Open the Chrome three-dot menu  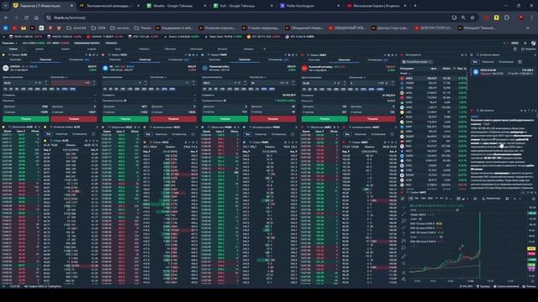tap(532, 18)
